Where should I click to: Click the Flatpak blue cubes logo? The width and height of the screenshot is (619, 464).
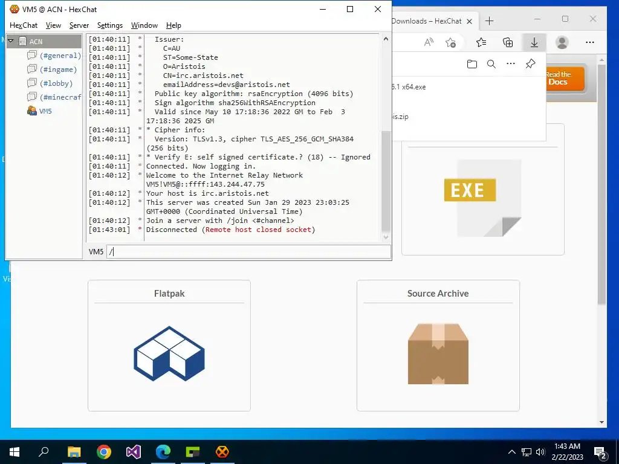coord(169,353)
